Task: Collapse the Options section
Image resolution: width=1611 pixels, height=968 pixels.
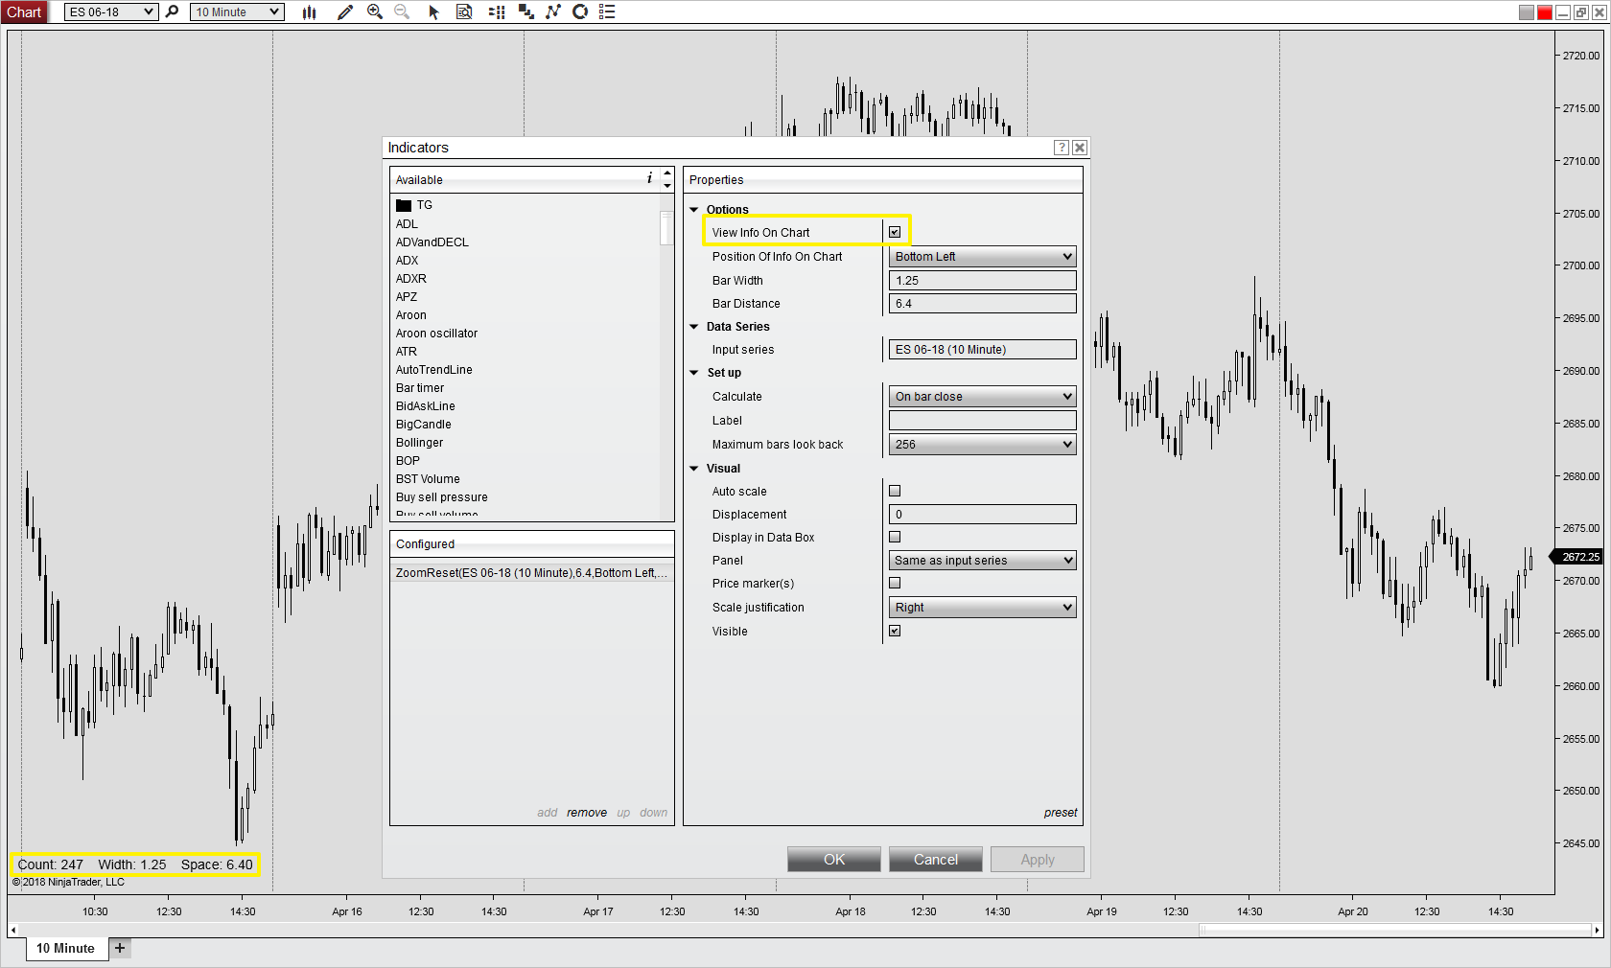Action: coord(694,210)
